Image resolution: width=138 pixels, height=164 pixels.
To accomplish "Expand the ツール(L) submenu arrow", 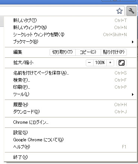I will pyautogui.click(x=133, y=95).
